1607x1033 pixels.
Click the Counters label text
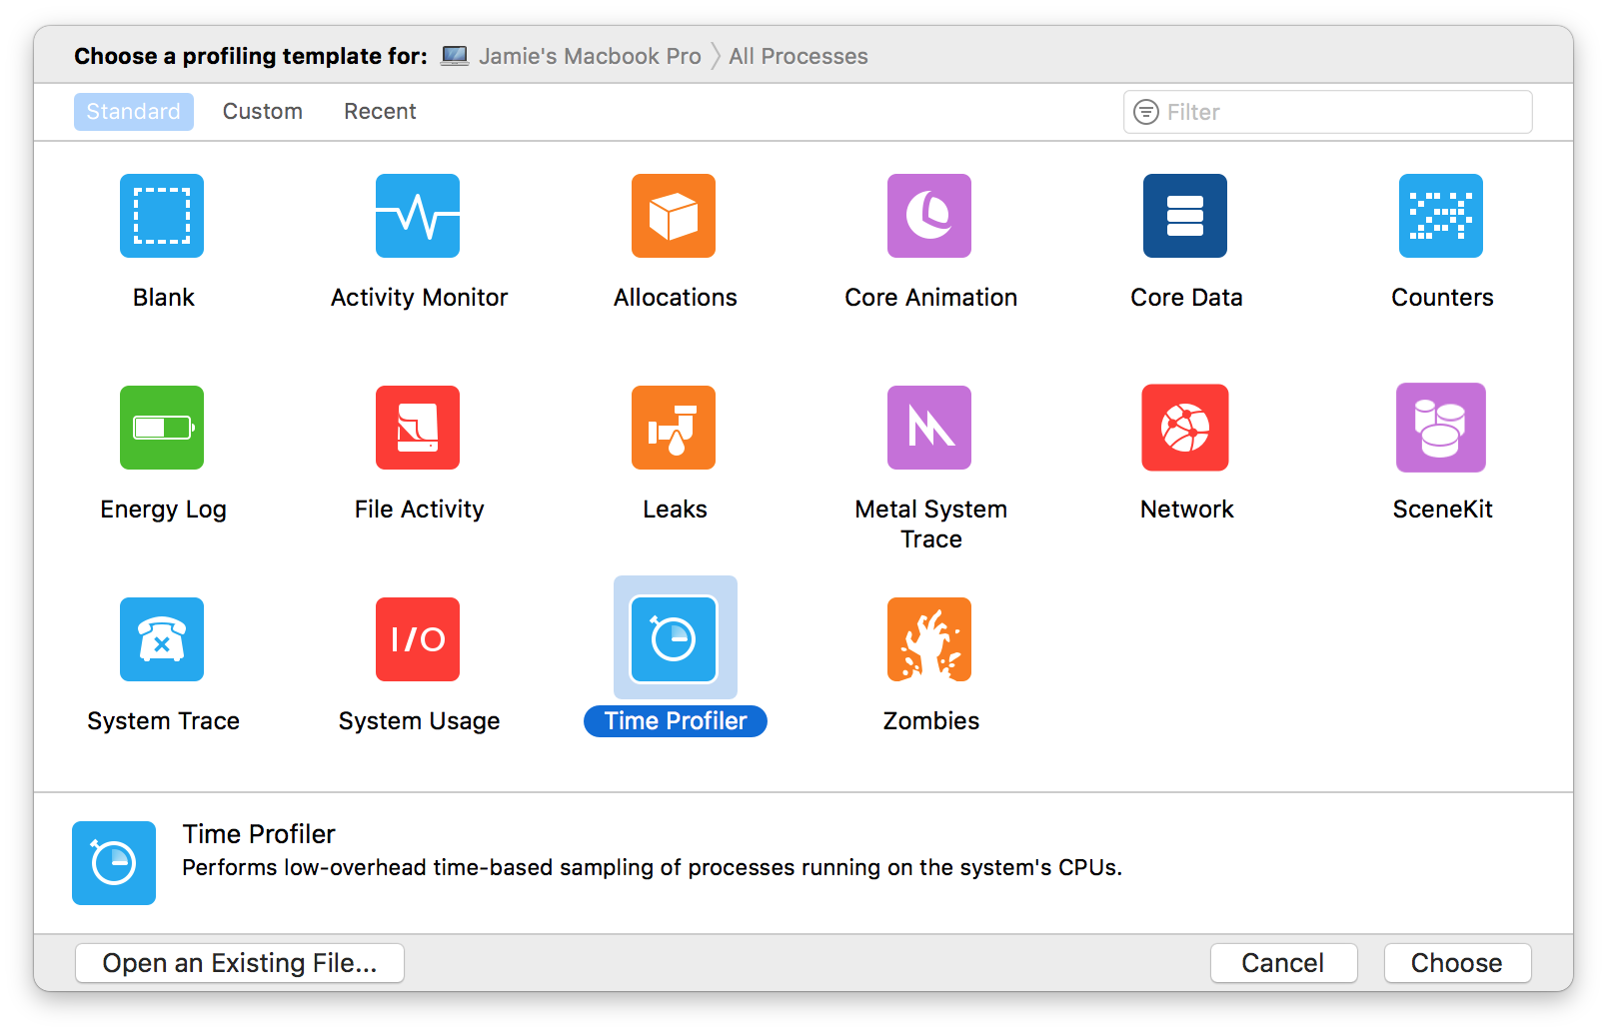[x=1443, y=298]
